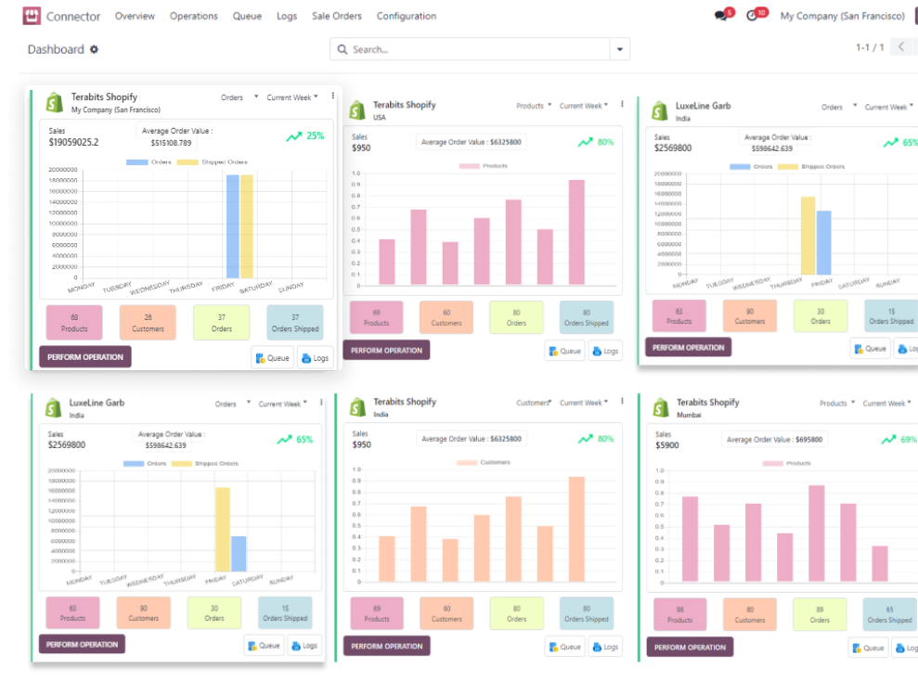Open the search options dropdown arrow
Viewport: 918px width, 681px height.
(x=619, y=50)
